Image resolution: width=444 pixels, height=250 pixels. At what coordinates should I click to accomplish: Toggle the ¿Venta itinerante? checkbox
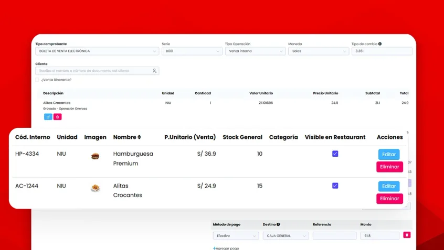coord(37,80)
